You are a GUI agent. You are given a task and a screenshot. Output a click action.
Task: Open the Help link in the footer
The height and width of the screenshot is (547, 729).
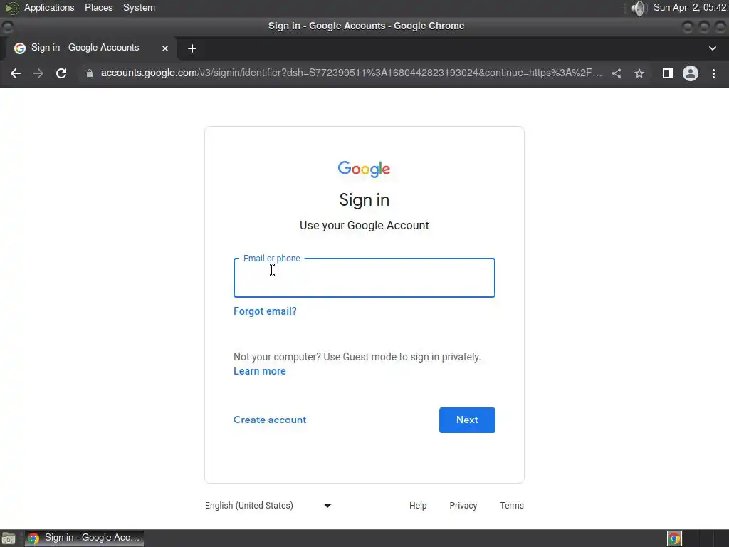(418, 506)
